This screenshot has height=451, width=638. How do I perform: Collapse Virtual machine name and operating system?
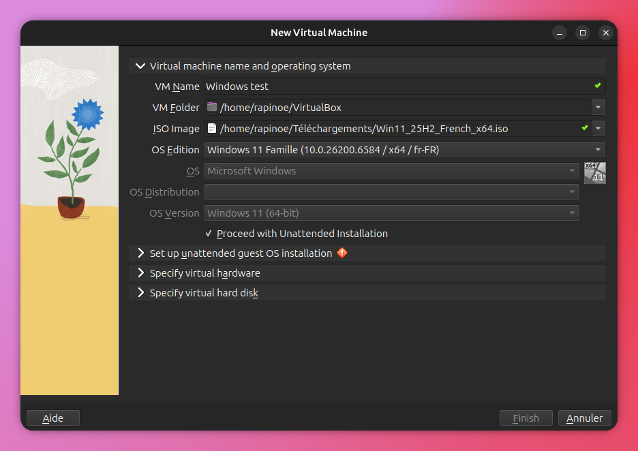pos(140,66)
